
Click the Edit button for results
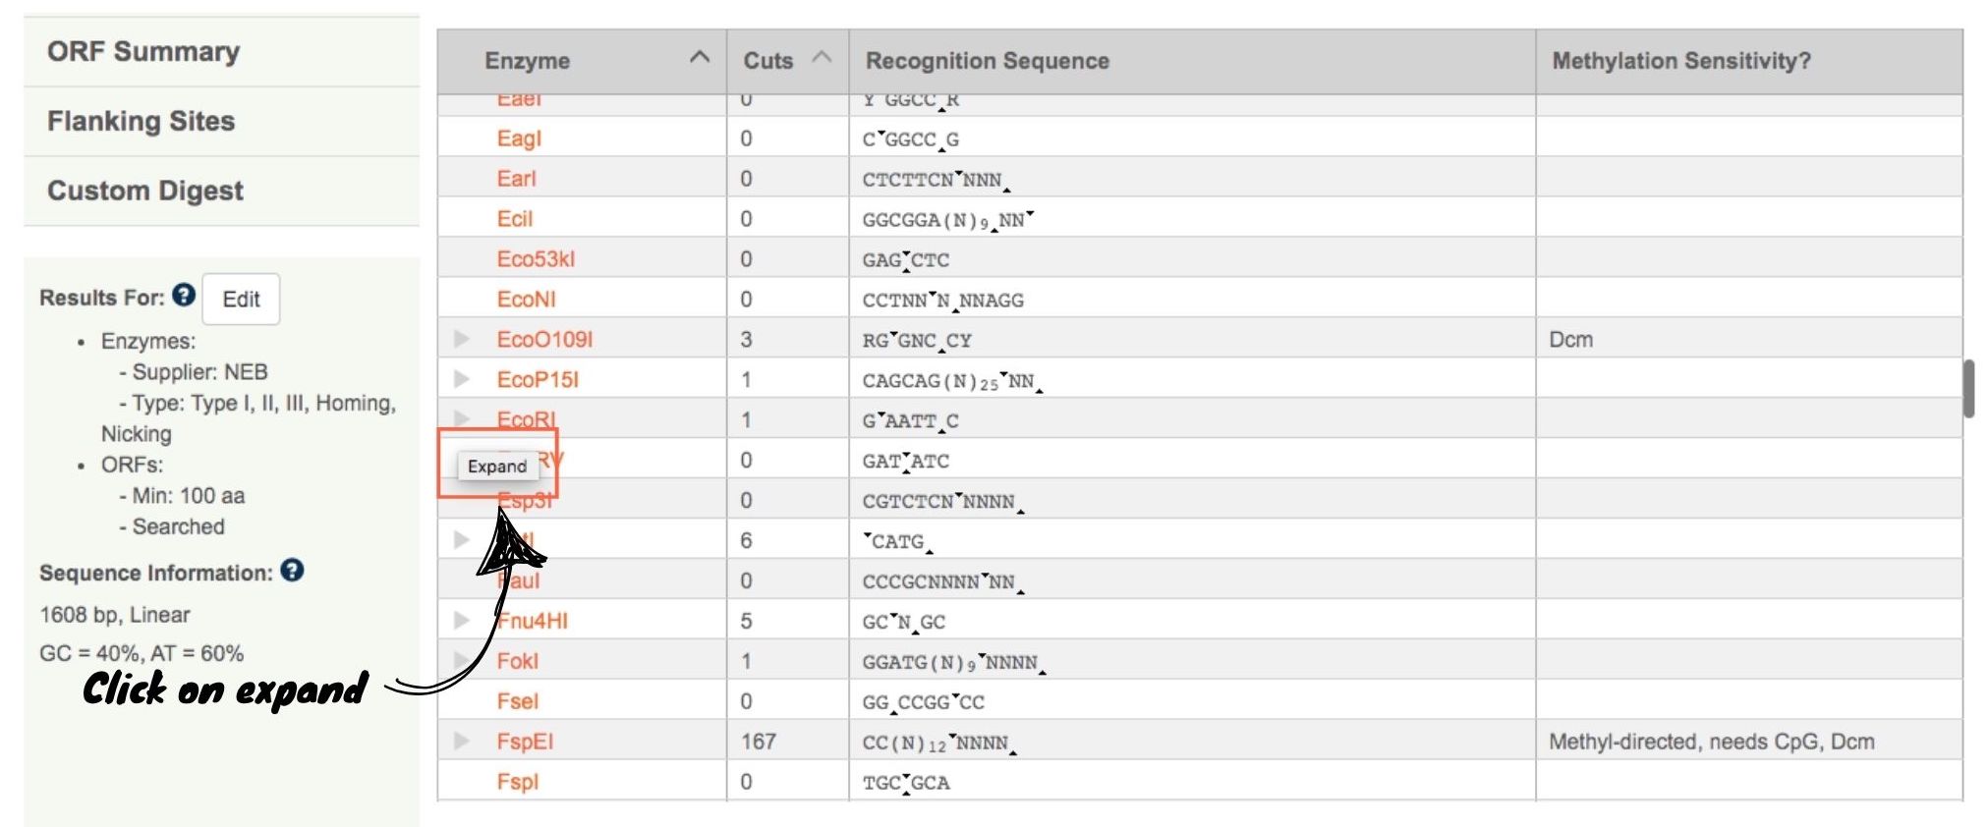click(x=241, y=300)
